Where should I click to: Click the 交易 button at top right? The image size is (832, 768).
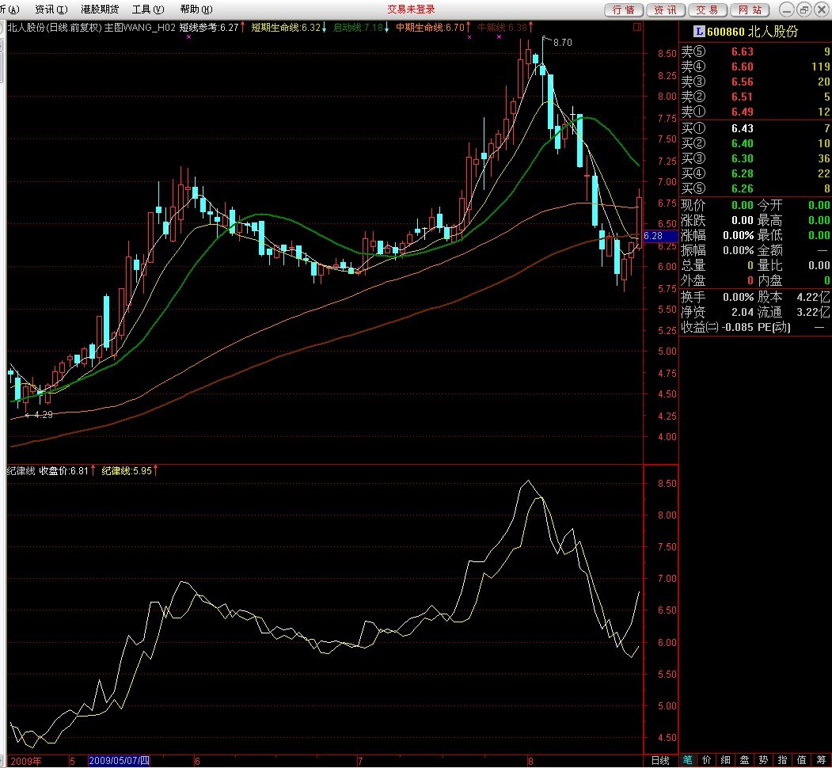(707, 10)
